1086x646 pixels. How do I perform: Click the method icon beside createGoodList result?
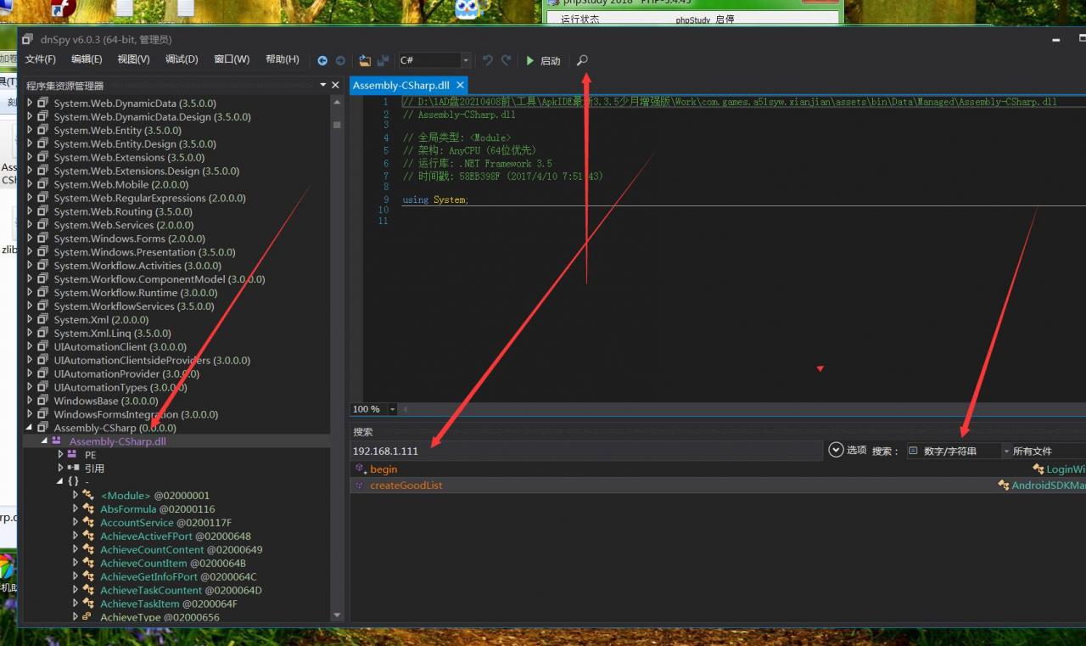(360, 486)
